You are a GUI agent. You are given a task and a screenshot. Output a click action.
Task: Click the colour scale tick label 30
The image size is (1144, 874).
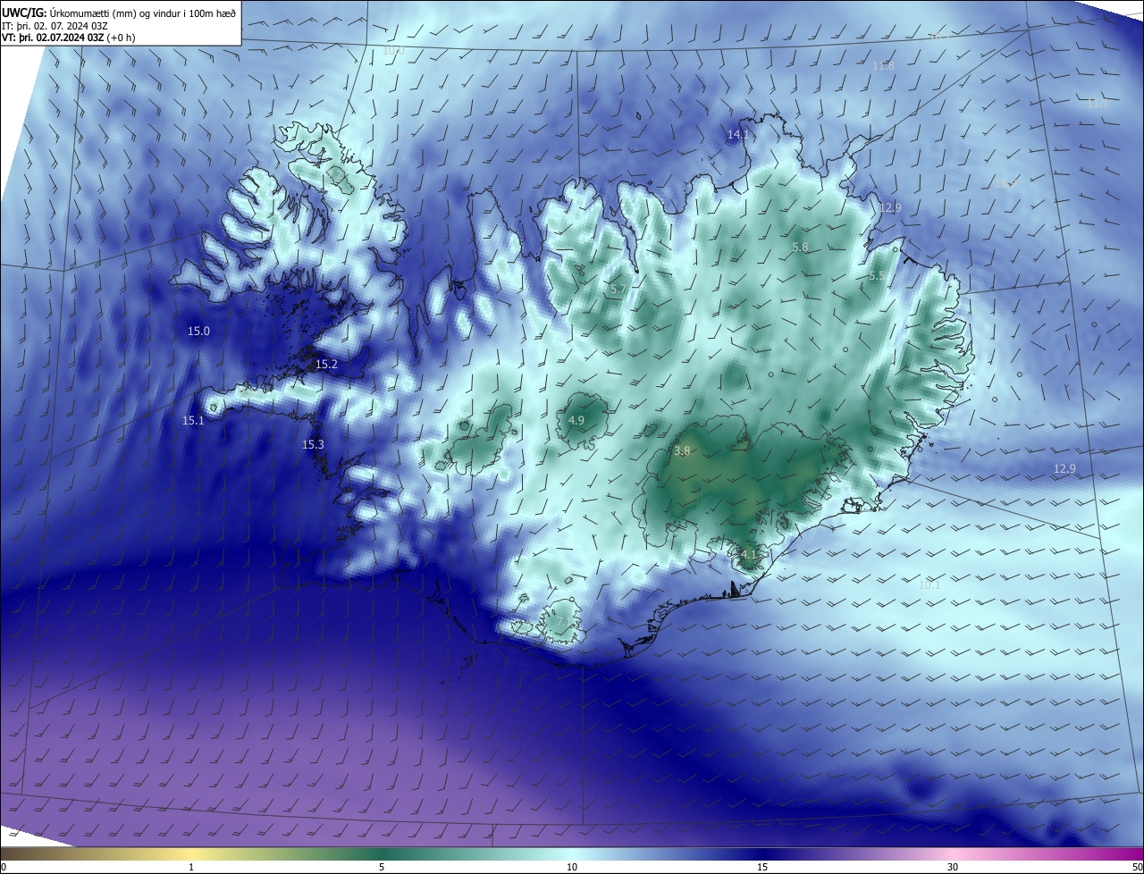tap(953, 867)
